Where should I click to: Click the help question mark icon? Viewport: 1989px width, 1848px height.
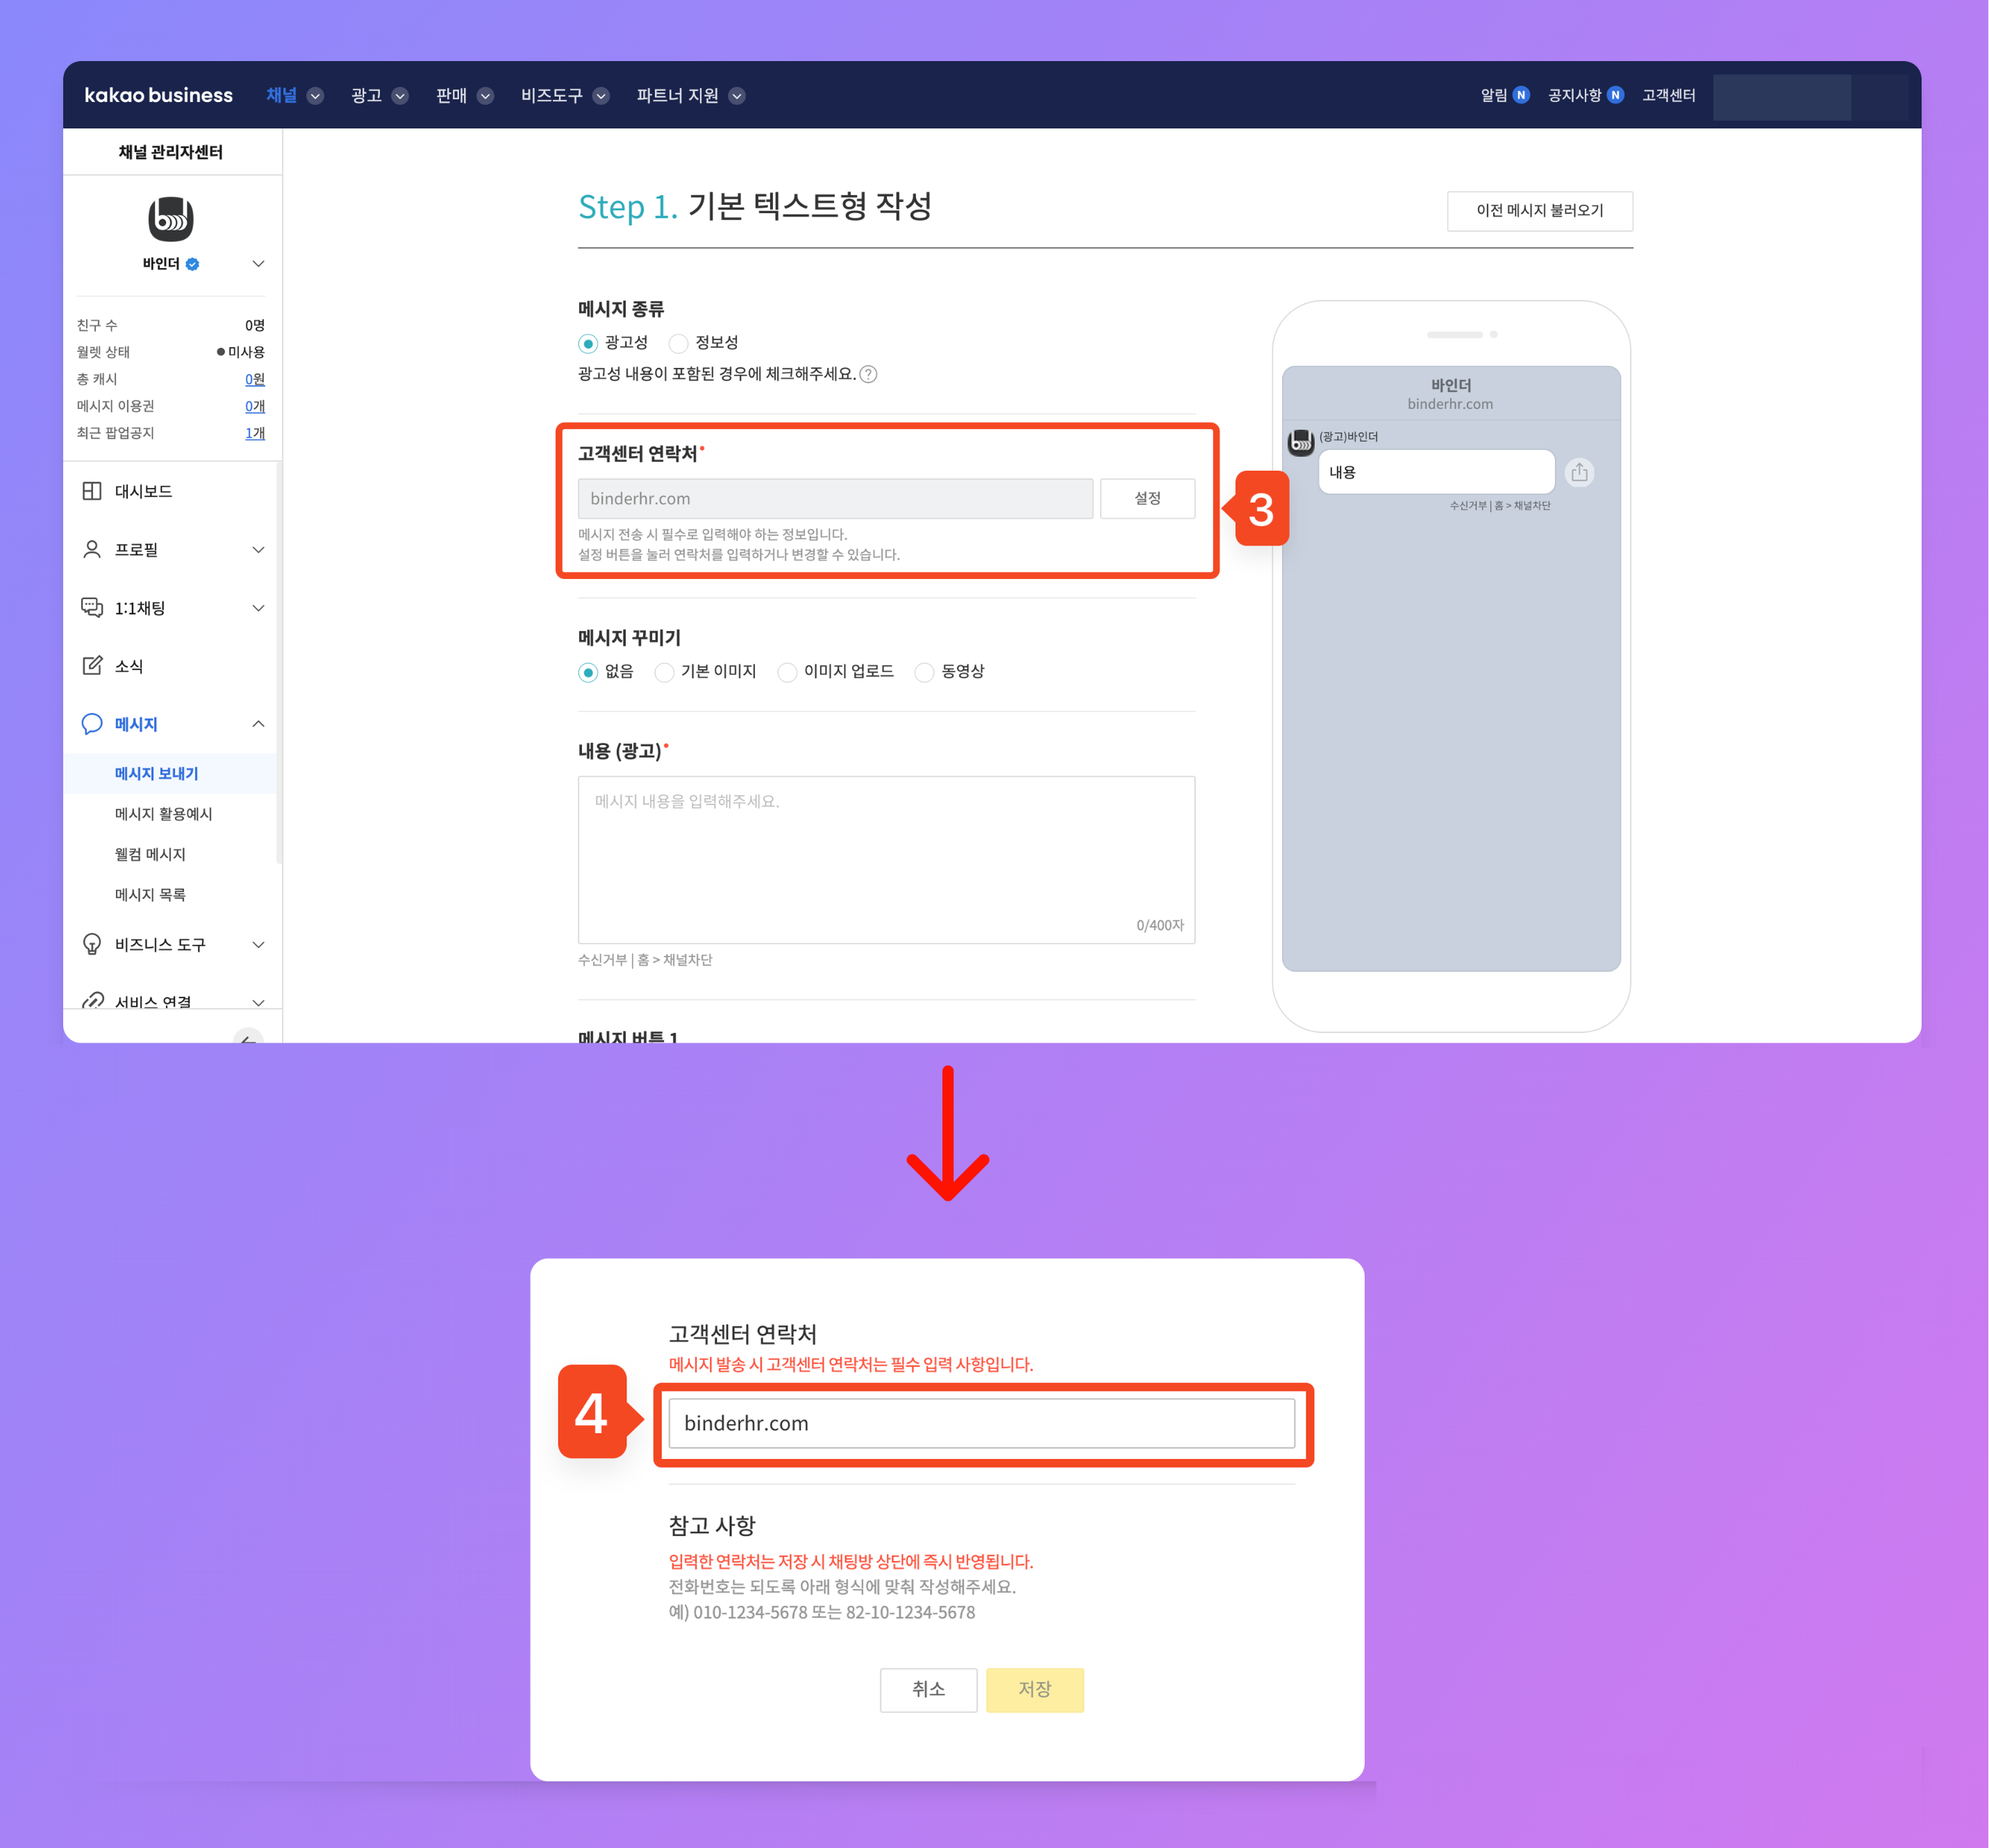[868, 374]
